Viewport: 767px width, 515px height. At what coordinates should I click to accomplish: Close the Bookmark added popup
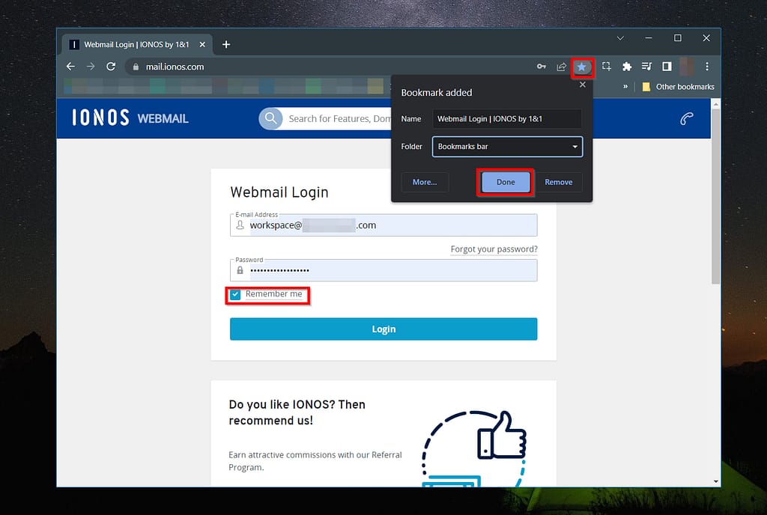582,85
